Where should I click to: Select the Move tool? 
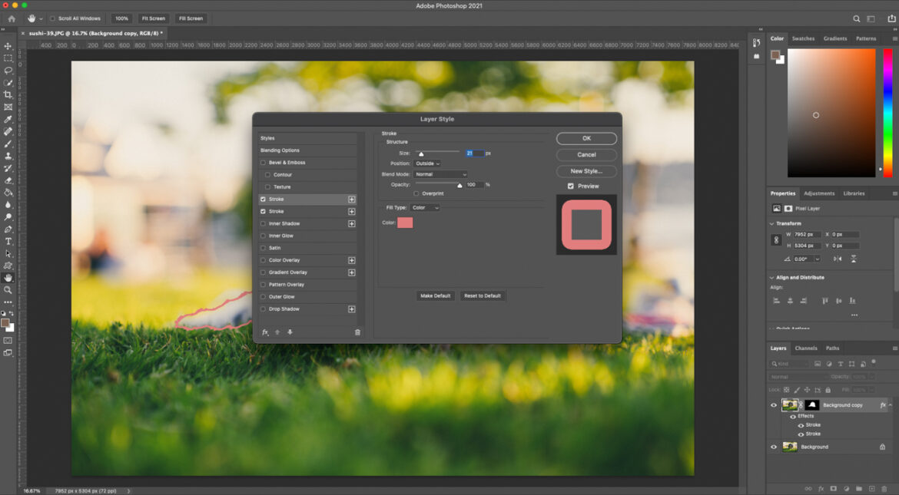pos(8,45)
